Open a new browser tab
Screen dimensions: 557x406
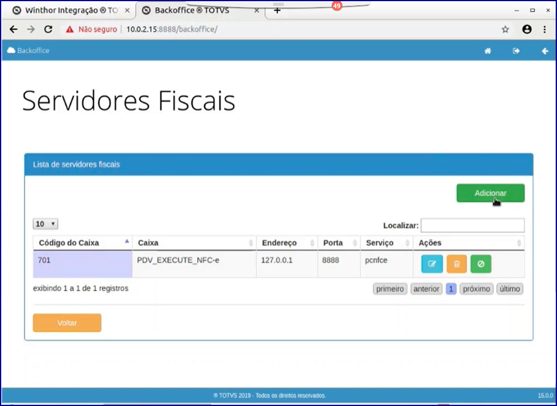click(277, 11)
